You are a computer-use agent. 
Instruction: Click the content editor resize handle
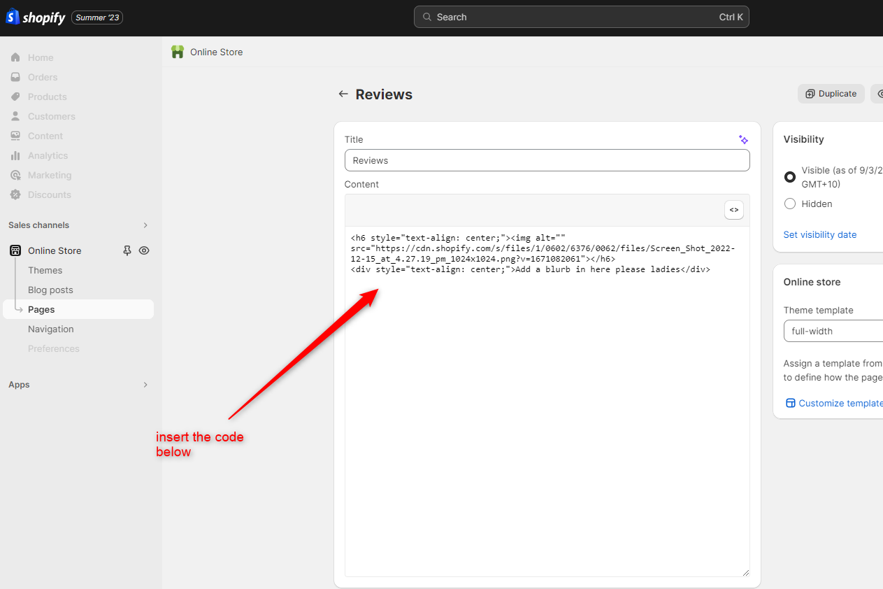coord(745,573)
